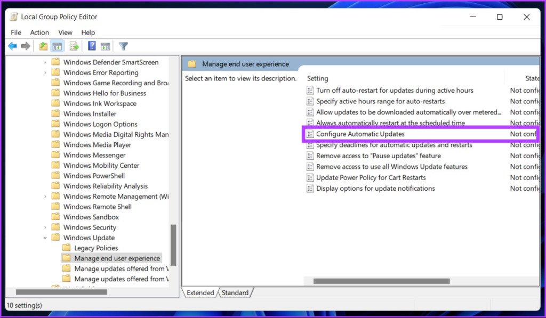Collapse the Windows Update tree node
Screen dimensions: 546x318
(45, 238)
